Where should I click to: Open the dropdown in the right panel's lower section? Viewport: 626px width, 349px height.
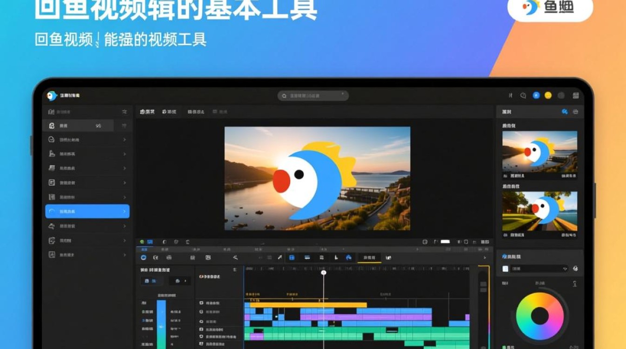point(538,268)
